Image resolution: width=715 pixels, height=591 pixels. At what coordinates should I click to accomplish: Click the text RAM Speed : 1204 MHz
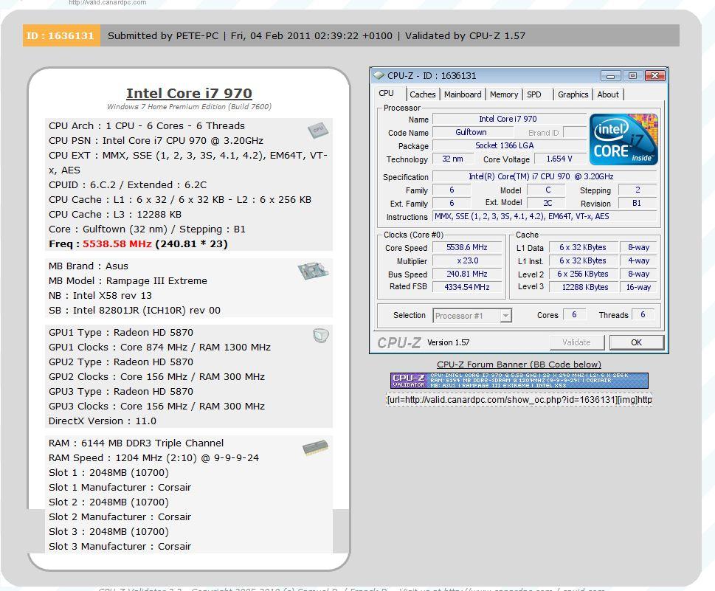click(x=106, y=458)
